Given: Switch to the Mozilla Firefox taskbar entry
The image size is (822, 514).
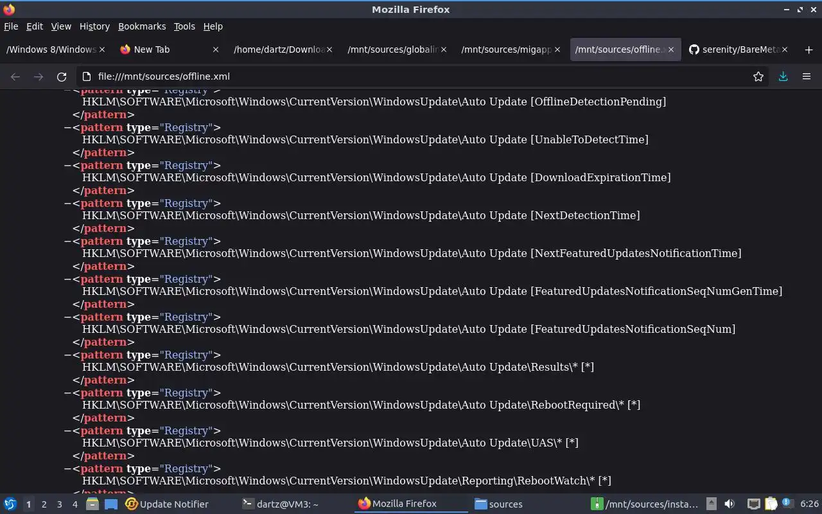Looking at the screenshot, I should [x=411, y=504].
